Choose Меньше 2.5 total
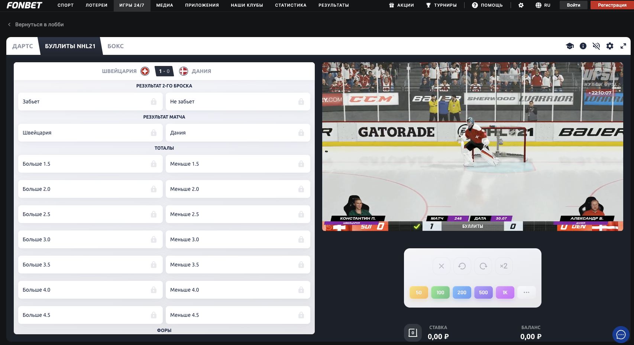Image resolution: width=634 pixels, height=345 pixels. click(x=238, y=214)
